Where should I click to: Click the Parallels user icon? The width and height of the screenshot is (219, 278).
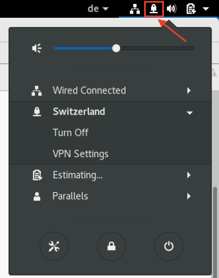(37, 196)
